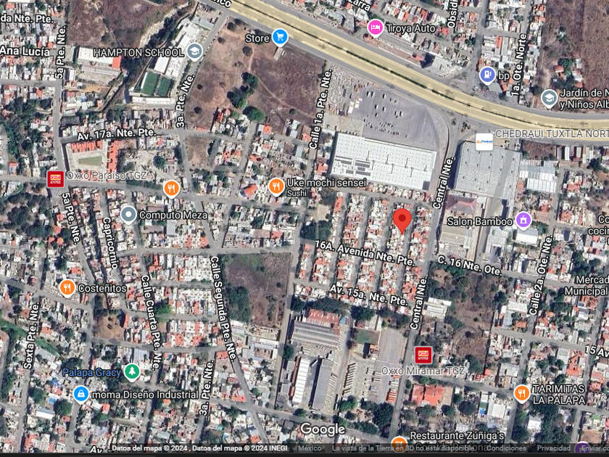Click the Palapa Gracy green tree icon
The image size is (609, 457).
tap(132, 372)
